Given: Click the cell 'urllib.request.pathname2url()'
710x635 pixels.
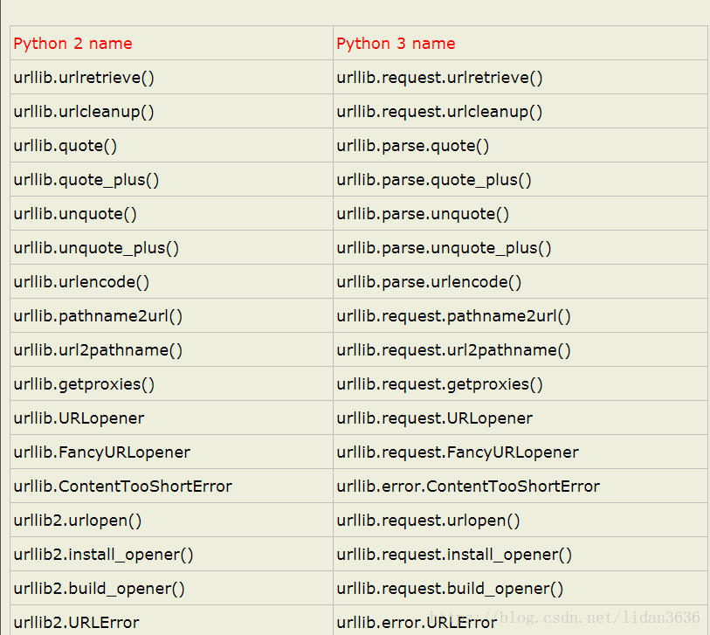Looking at the screenshot, I should pos(520,315).
